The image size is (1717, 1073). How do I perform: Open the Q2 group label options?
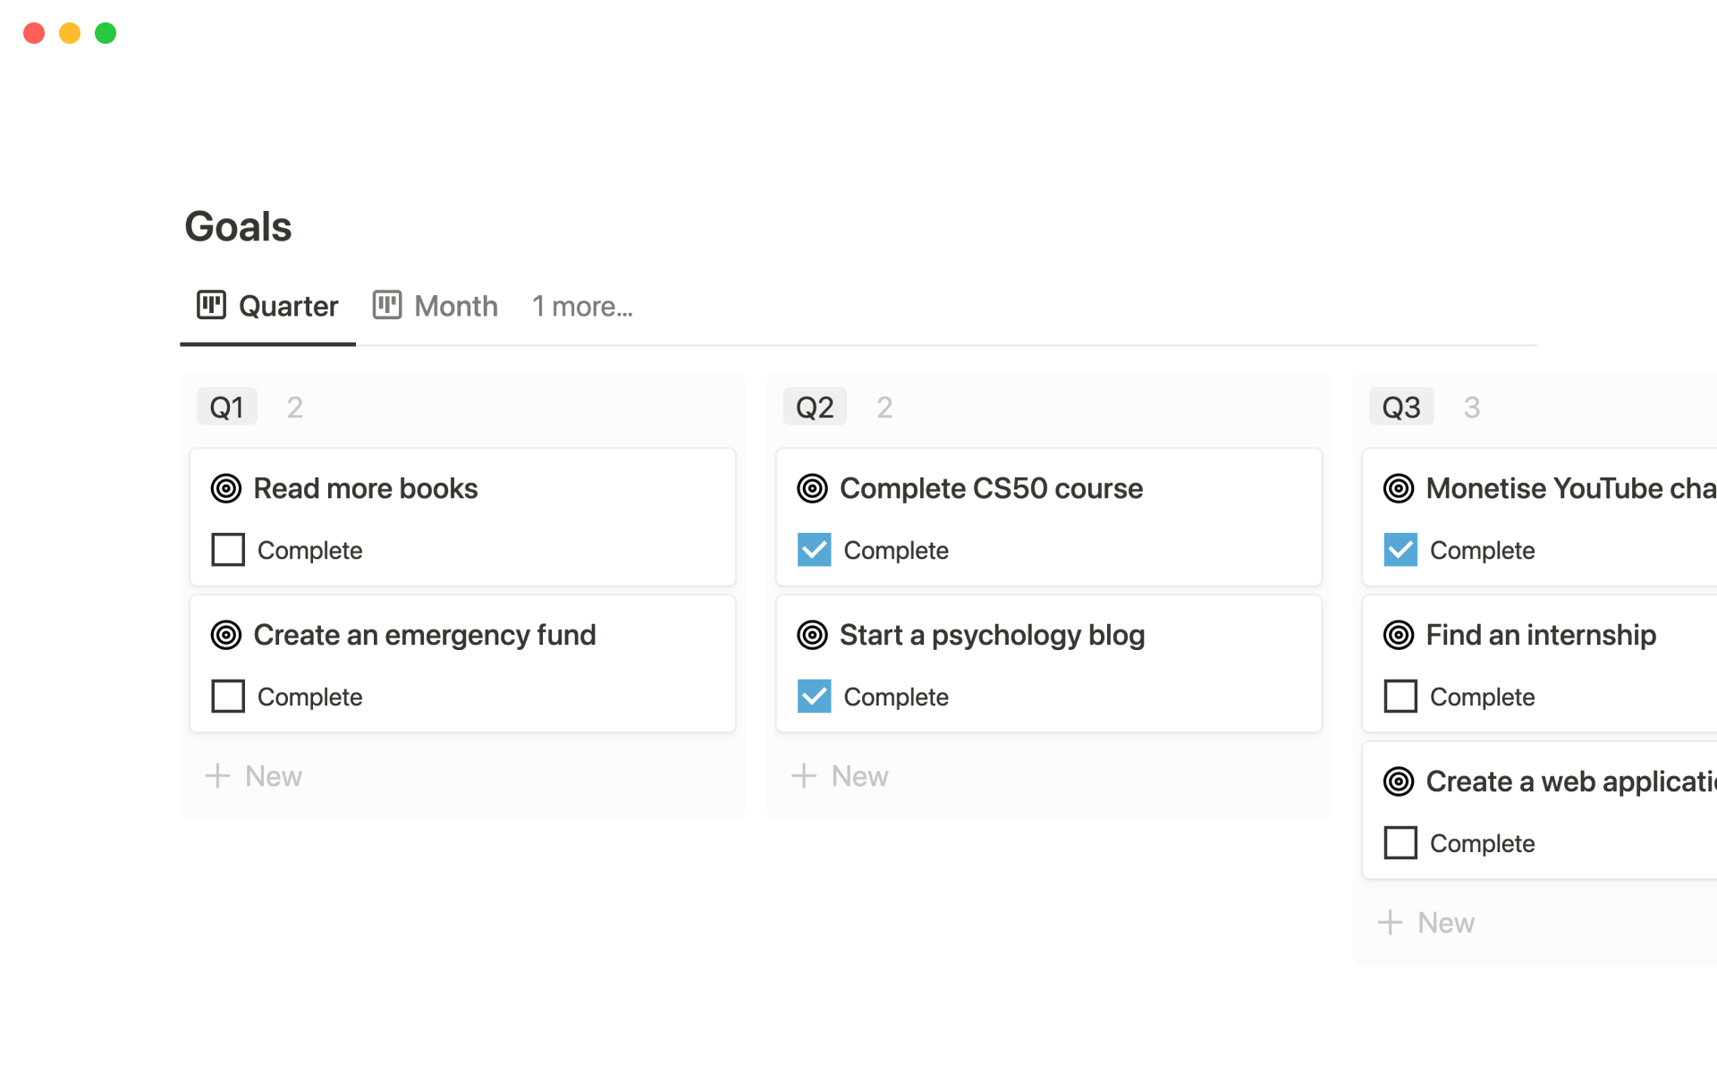point(814,408)
